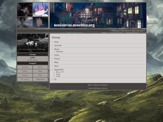Click the neocanvas.neocities.org banner title
The image size is (163, 122).
pos(74,25)
